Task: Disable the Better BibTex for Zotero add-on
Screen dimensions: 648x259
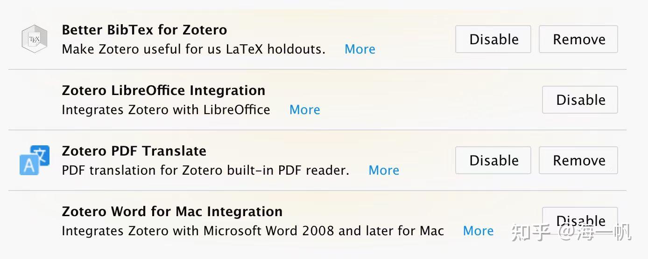Action: click(493, 40)
